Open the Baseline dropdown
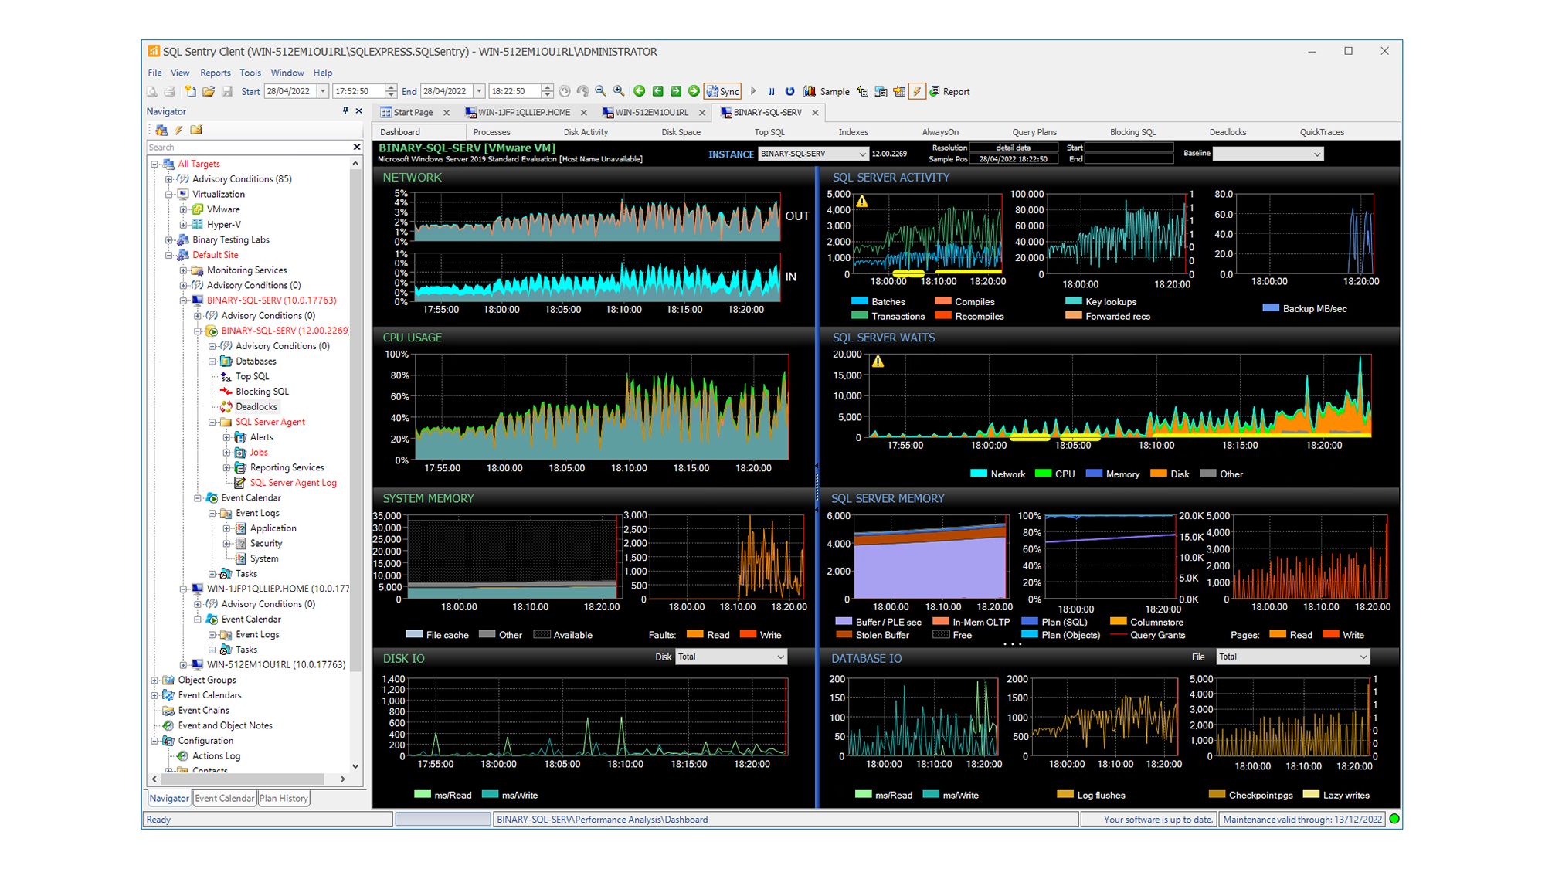Viewport: 1545px width, 869px height. click(1268, 154)
